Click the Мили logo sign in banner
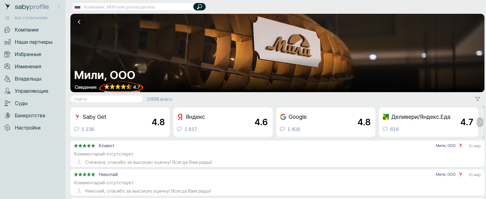486x199 pixels. [x=288, y=41]
